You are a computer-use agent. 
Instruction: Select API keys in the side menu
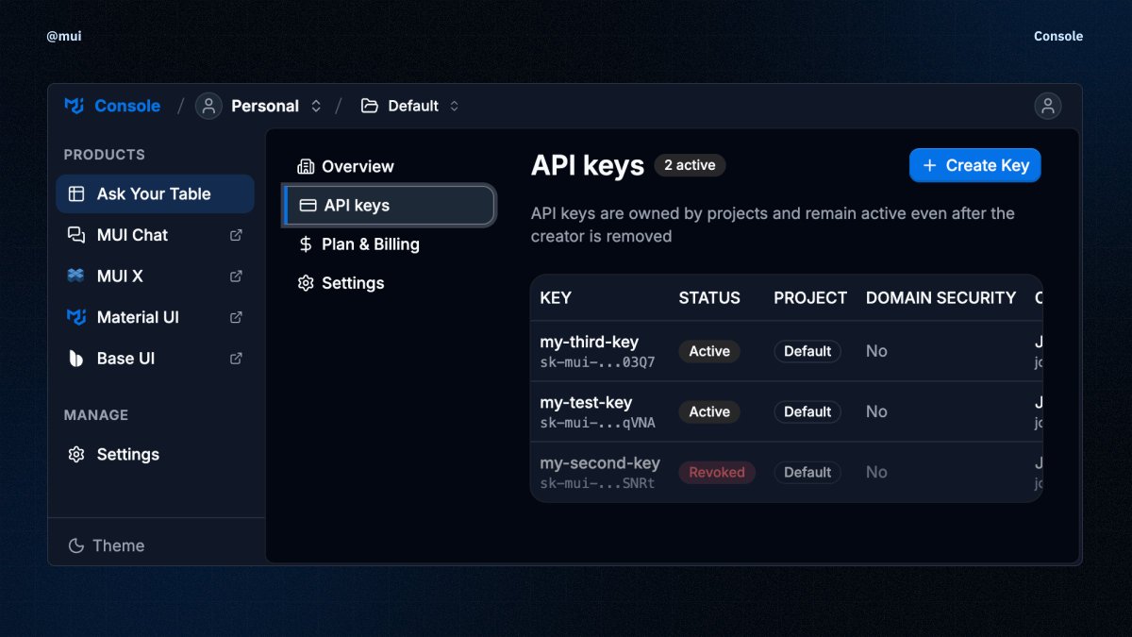pyautogui.click(x=389, y=205)
